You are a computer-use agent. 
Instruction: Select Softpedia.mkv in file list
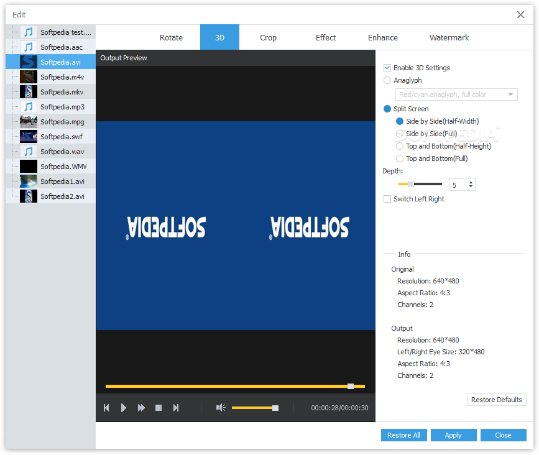click(50, 92)
